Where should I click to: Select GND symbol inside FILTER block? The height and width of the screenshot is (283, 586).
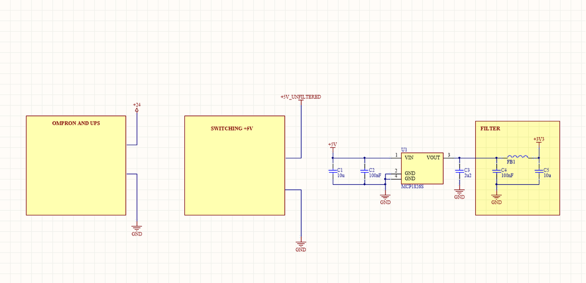click(496, 199)
